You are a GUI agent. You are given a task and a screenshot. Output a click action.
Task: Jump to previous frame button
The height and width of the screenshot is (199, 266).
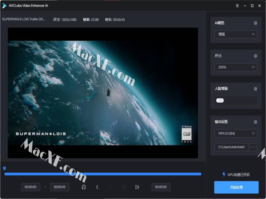124,187
